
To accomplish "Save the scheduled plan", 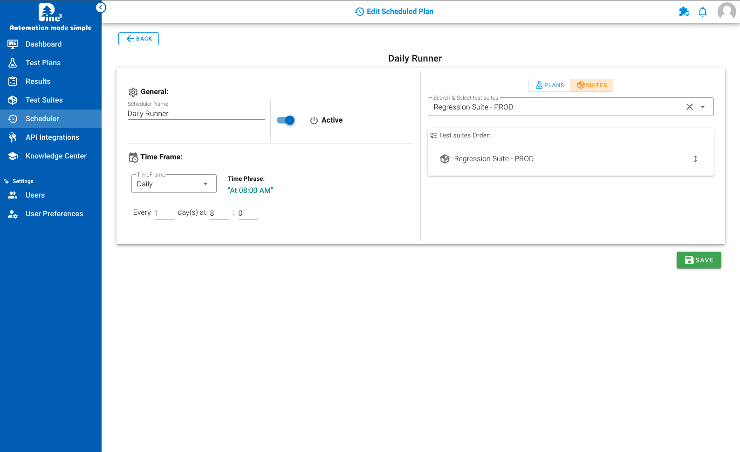I will point(699,260).
